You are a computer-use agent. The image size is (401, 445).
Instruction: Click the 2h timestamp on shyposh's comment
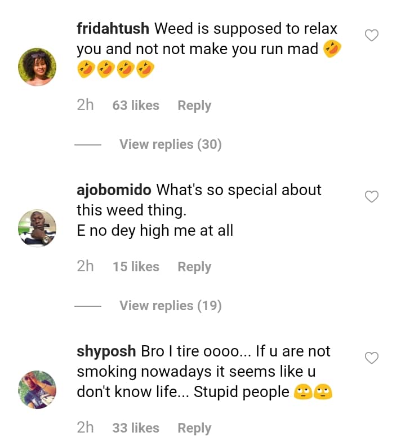coord(85,428)
